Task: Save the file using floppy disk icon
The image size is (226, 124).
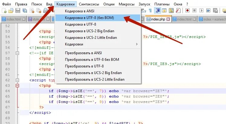Action: coord(18,11)
